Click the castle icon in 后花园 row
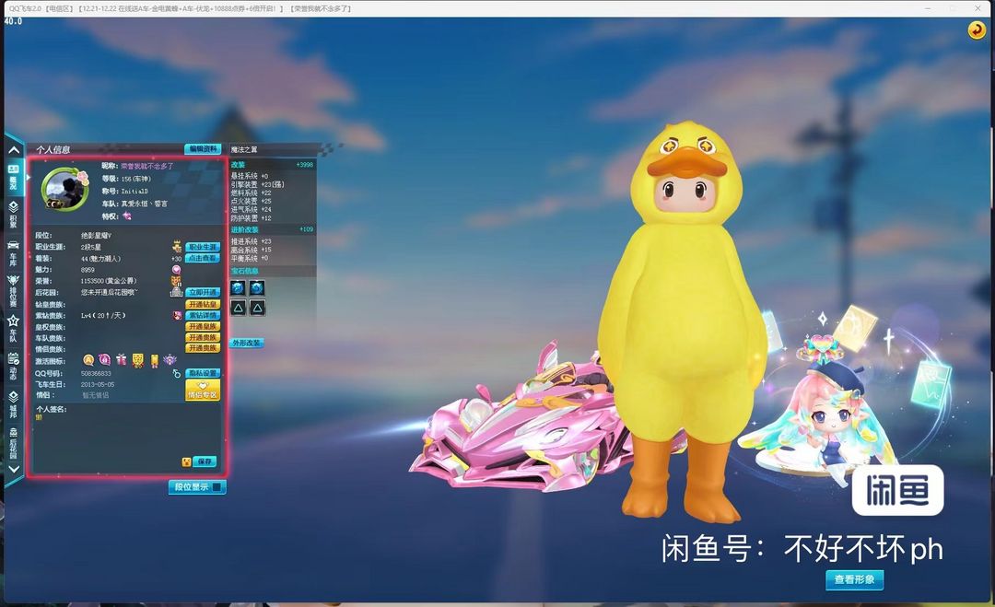The height and width of the screenshot is (607, 995). [x=176, y=292]
